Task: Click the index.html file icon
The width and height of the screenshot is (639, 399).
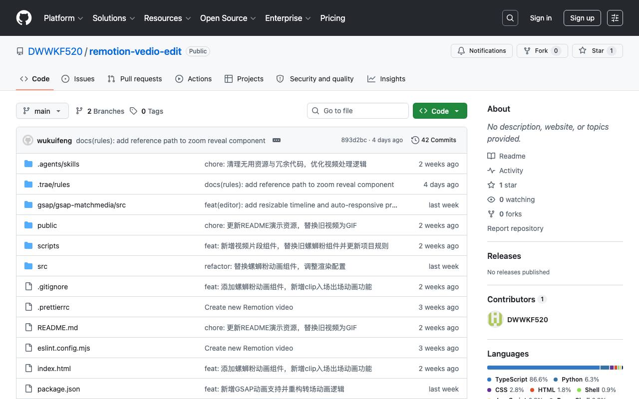Action: (28, 369)
